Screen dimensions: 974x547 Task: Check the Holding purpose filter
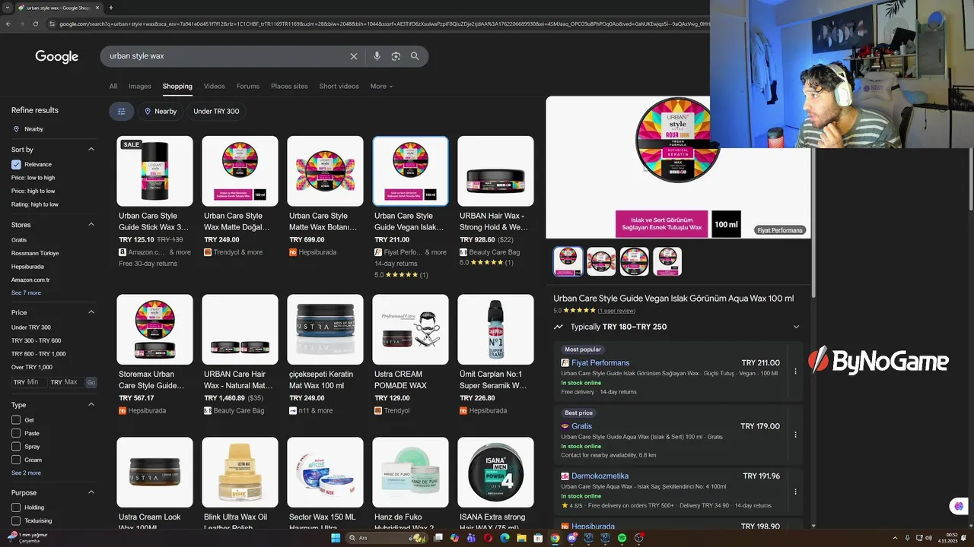(16, 507)
